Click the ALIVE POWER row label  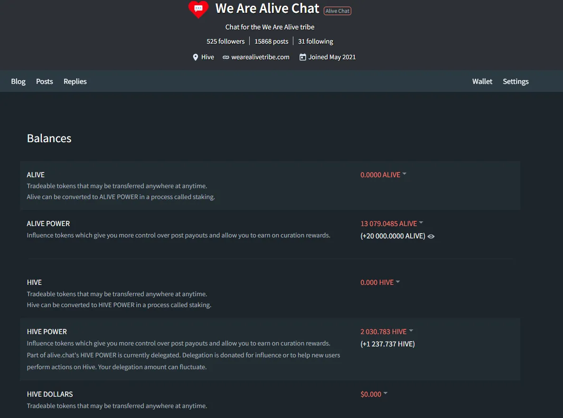click(x=48, y=223)
